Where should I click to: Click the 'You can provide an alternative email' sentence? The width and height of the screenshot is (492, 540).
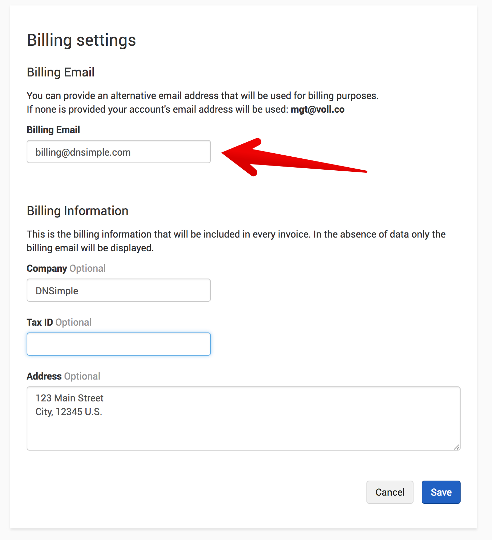point(203,96)
